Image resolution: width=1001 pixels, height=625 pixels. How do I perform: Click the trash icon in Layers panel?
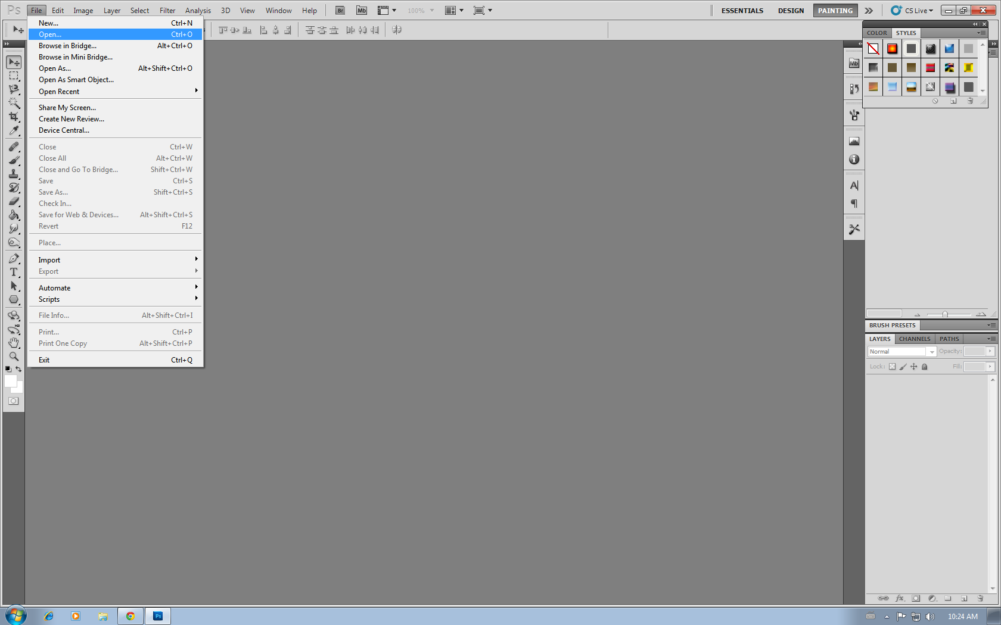980,598
